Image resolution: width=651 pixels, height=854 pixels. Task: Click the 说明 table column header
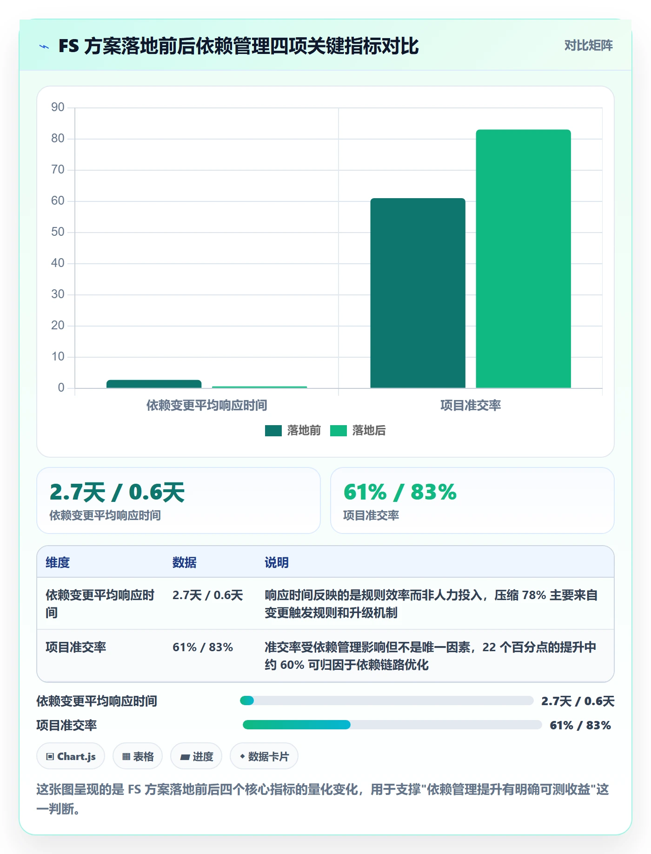coord(277,562)
